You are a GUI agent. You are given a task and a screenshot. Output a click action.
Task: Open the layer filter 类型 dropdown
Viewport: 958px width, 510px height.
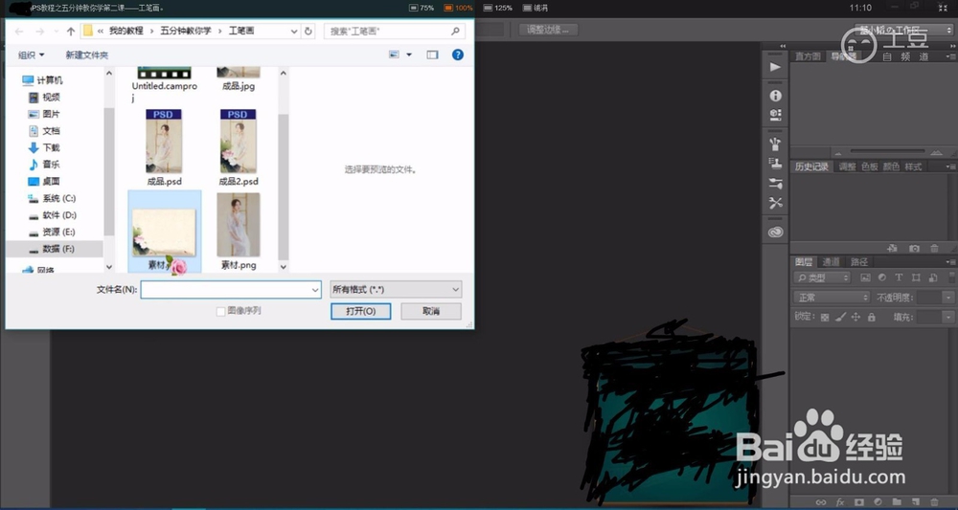click(822, 277)
